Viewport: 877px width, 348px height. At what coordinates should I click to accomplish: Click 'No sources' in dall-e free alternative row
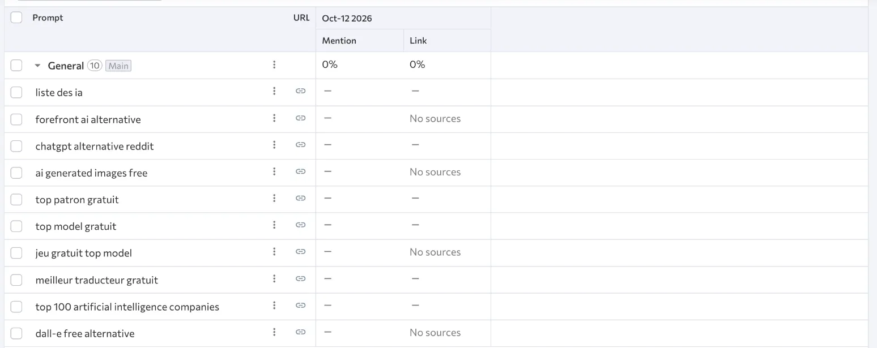tap(435, 333)
